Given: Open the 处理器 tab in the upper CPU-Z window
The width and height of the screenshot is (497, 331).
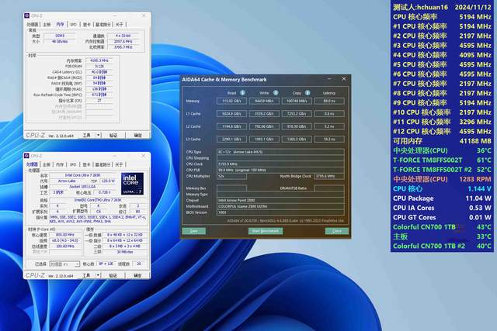Looking at the screenshot, I should pos(33,24).
